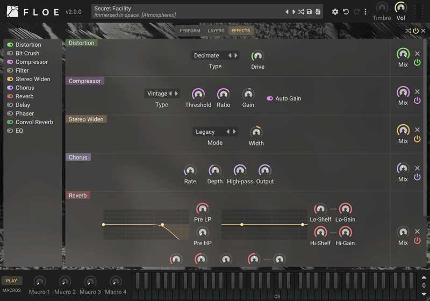This screenshot has width=430, height=301.
Task: Save the current preset with disk icon
Action: click(310, 12)
